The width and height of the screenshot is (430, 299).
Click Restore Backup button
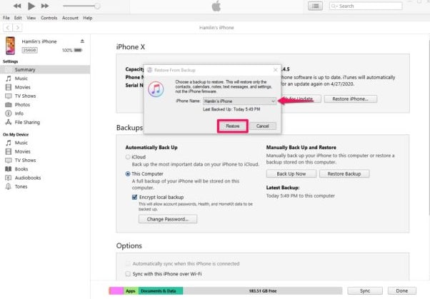tap(344, 173)
